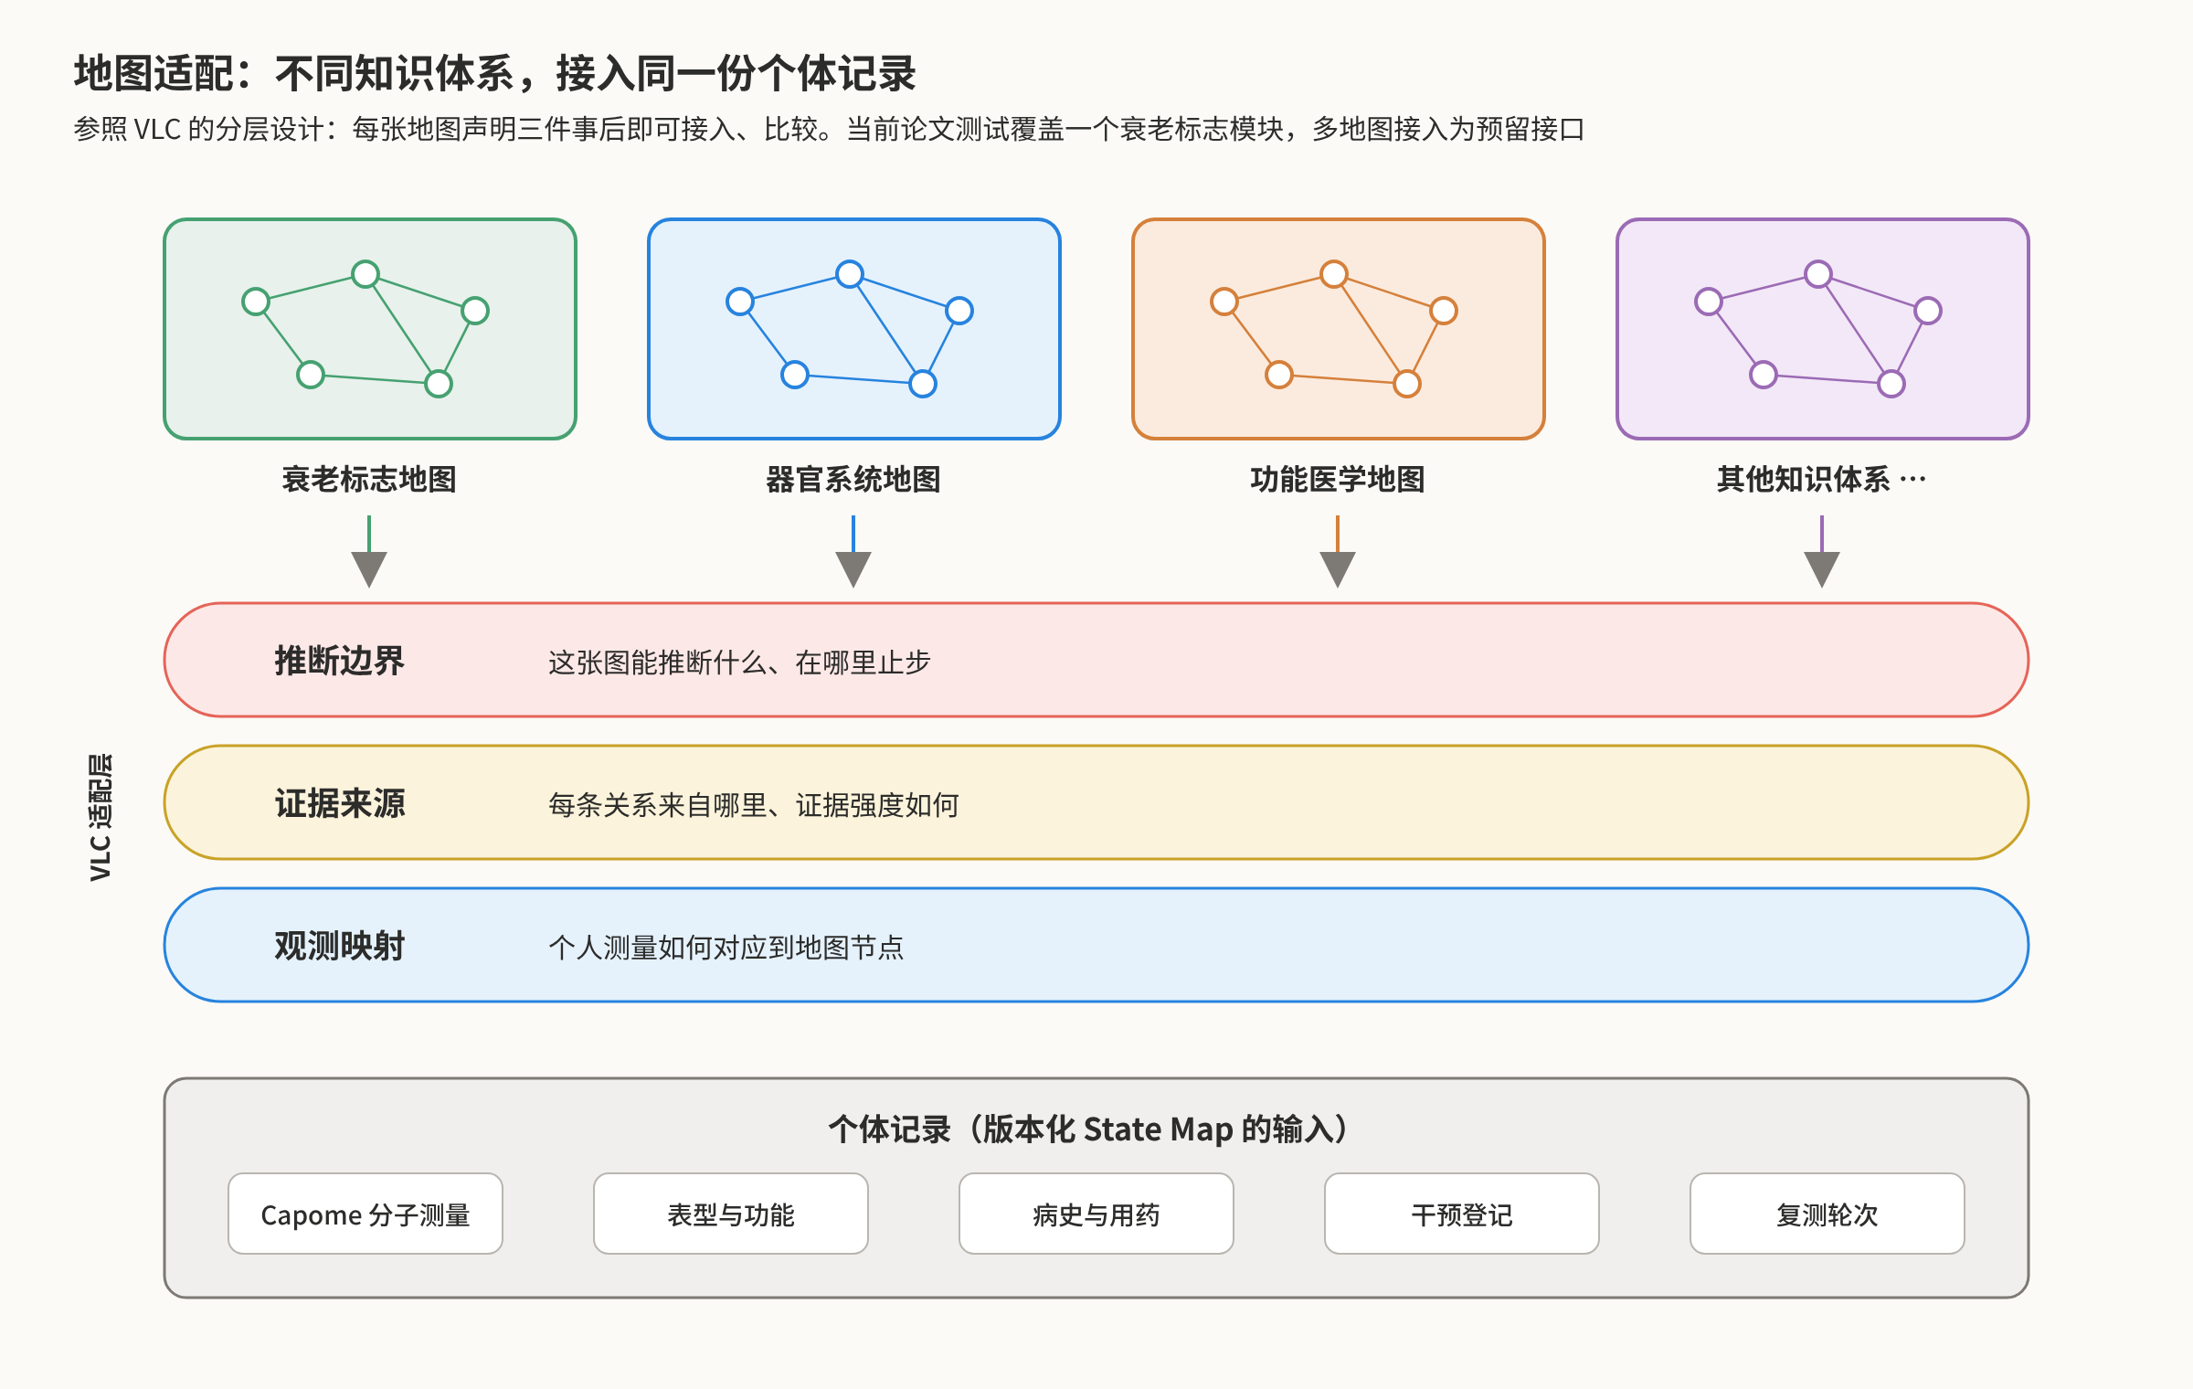Click the 表型与功能 box
The width and height of the screenshot is (2193, 1389).
coord(731,1214)
